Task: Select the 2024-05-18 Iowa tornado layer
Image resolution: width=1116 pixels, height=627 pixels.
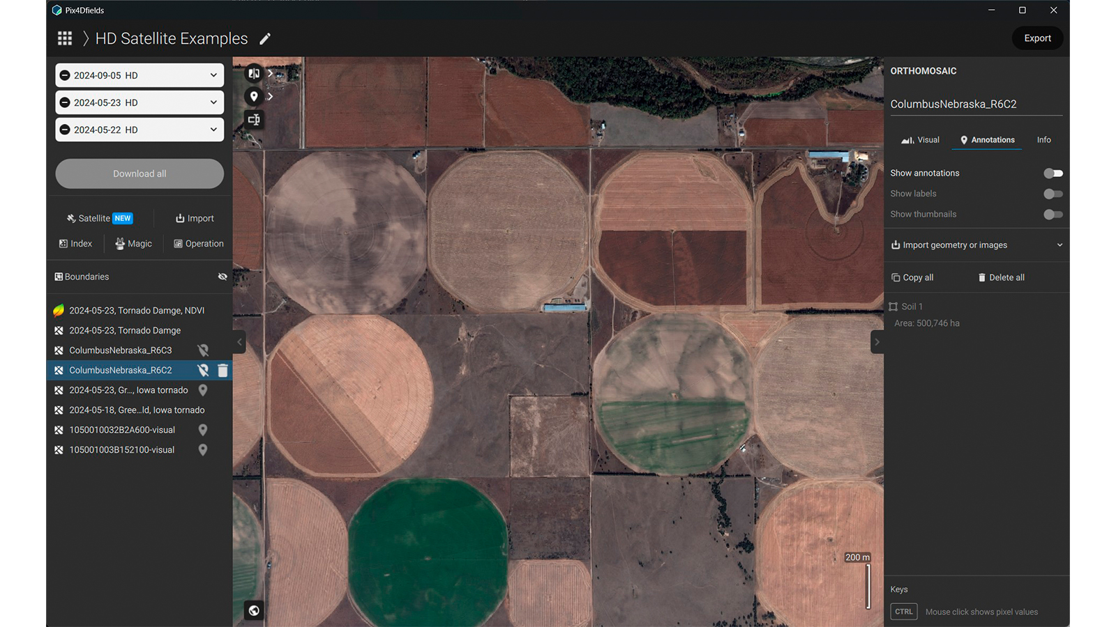Action: pos(139,410)
